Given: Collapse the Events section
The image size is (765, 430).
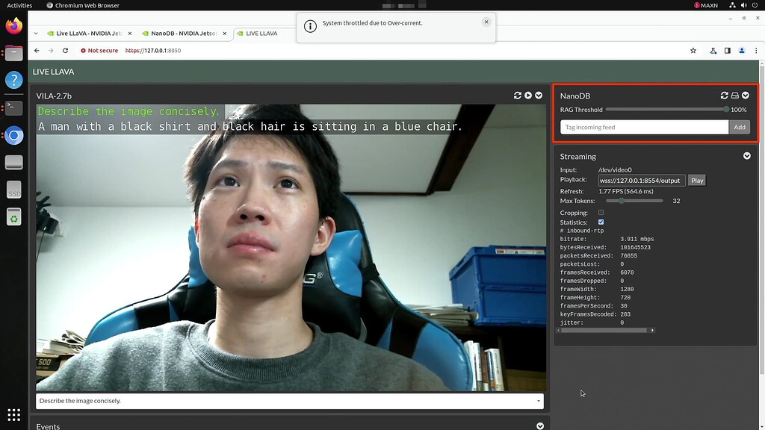Looking at the screenshot, I should coord(539,426).
